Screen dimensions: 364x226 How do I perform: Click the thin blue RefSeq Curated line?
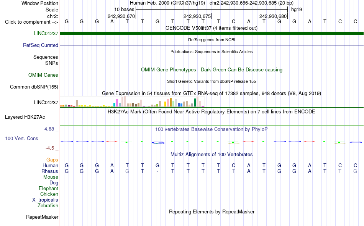(212, 45)
